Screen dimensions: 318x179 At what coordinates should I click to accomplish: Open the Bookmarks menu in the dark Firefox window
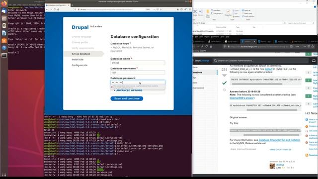215,37
